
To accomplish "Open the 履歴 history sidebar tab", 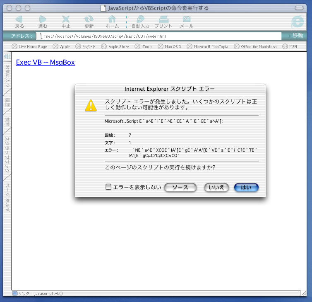I will [7, 102].
